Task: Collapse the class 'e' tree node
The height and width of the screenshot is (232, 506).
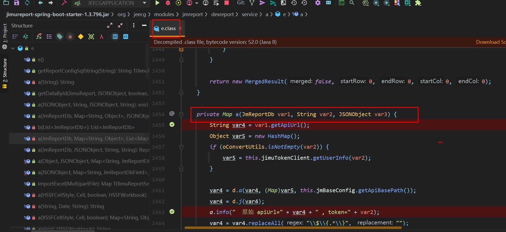Action: coord(13,48)
